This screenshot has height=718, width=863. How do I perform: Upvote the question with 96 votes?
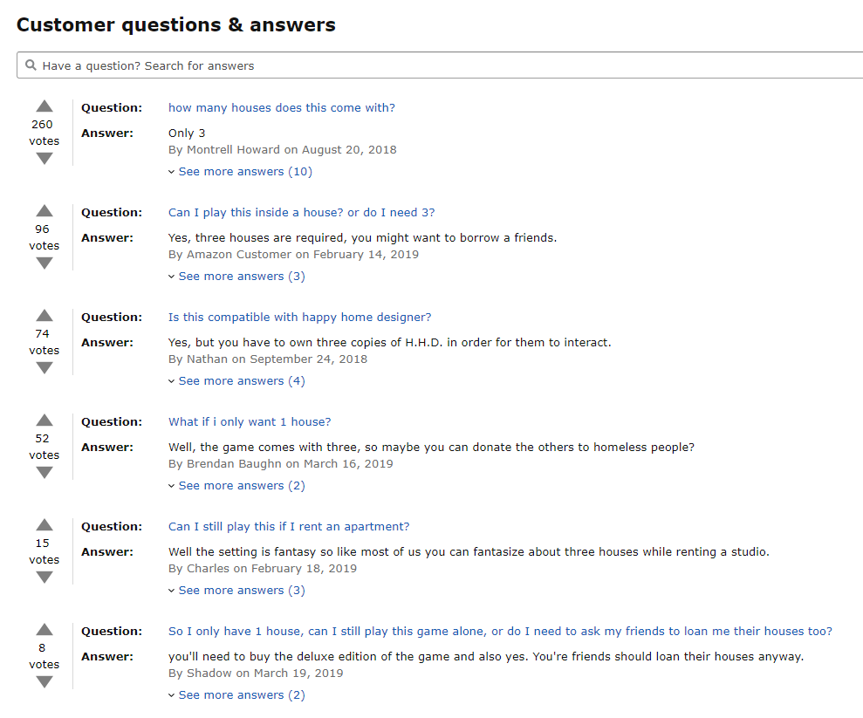tap(44, 211)
